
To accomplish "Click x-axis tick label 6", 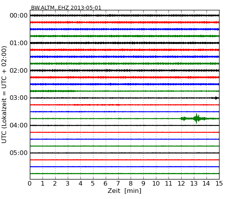I will click(105, 184).
